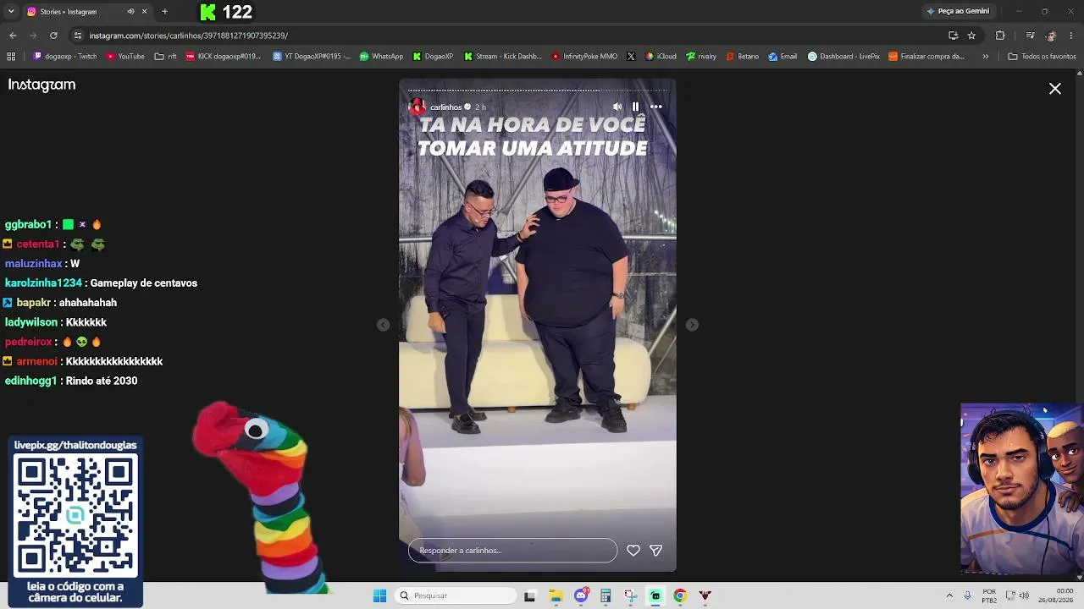
Task: Click the carlinhos profile avatar in story
Action: 418,107
